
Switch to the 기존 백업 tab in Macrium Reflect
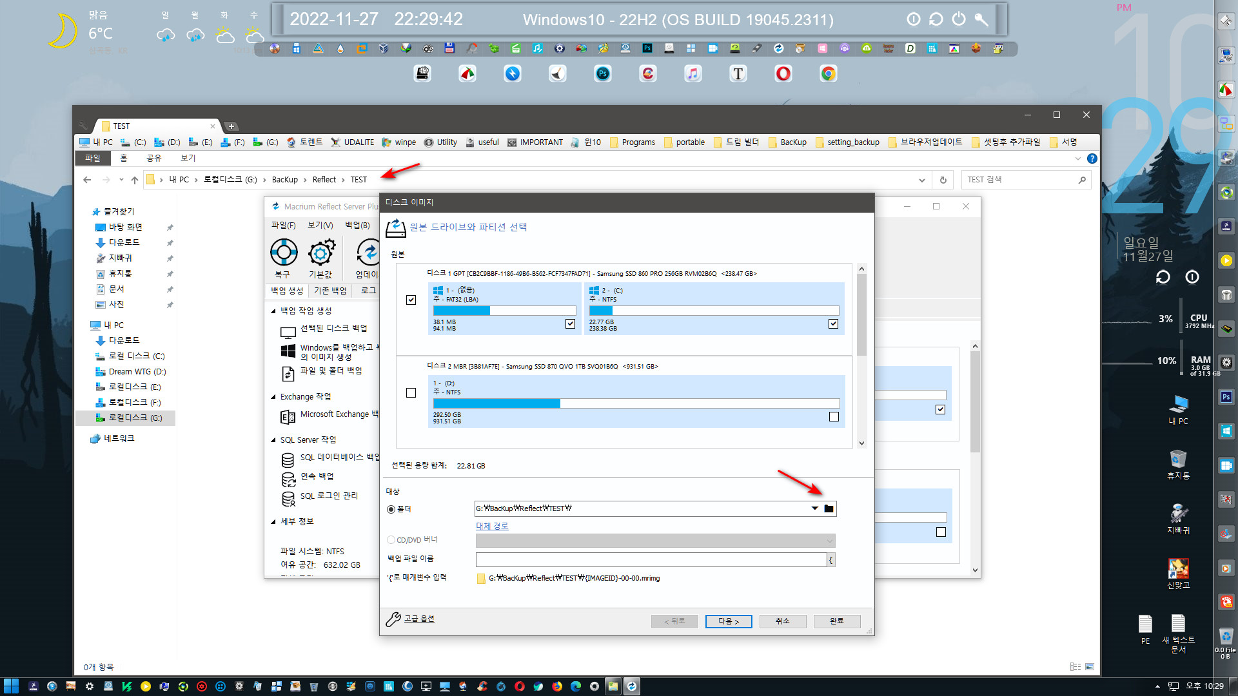pyautogui.click(x=329, y=291)
